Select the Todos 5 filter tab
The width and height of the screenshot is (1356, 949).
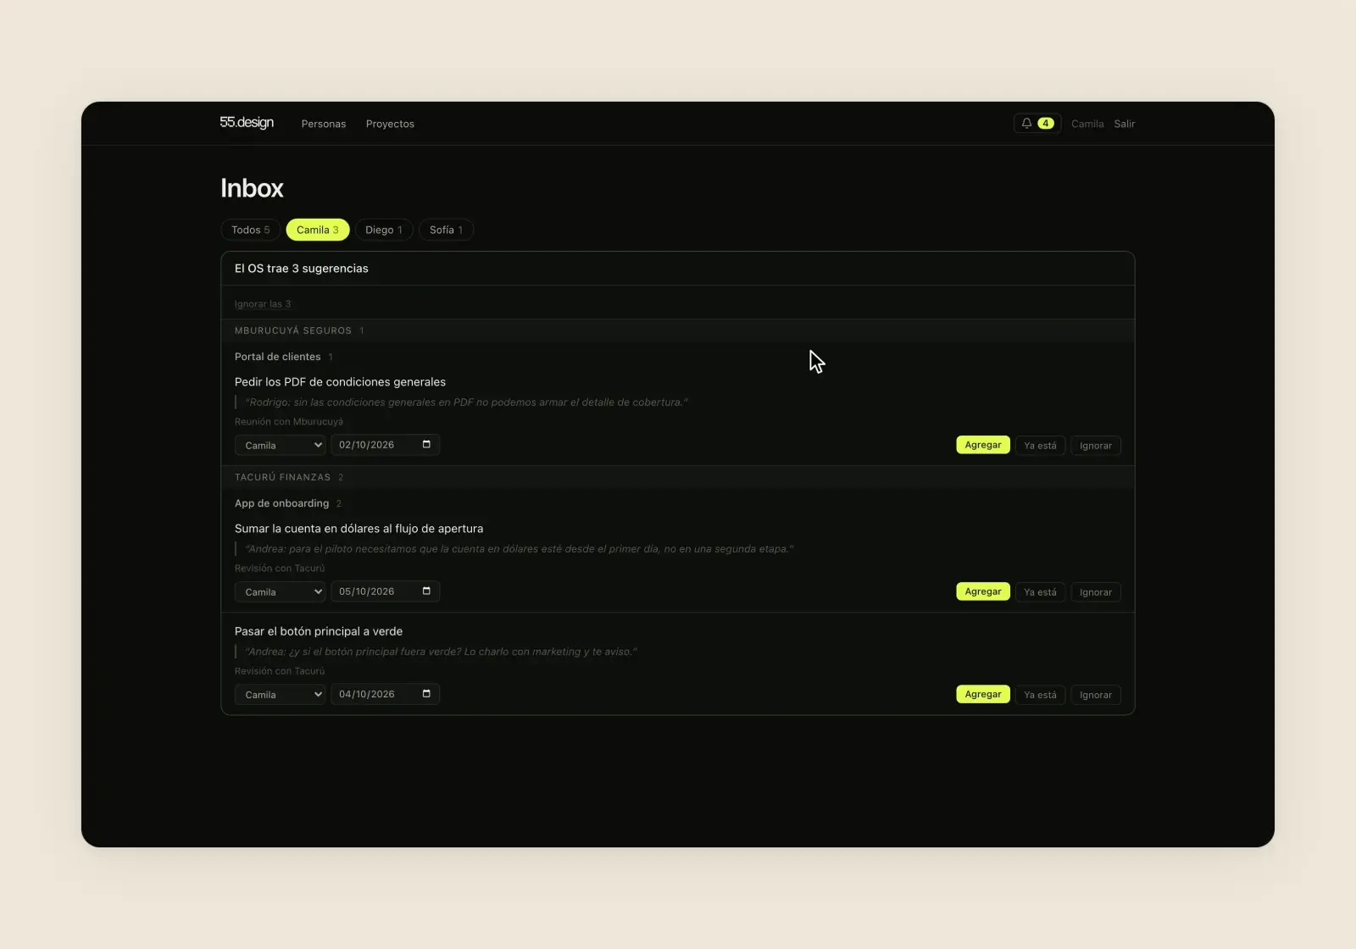(251, 230)
